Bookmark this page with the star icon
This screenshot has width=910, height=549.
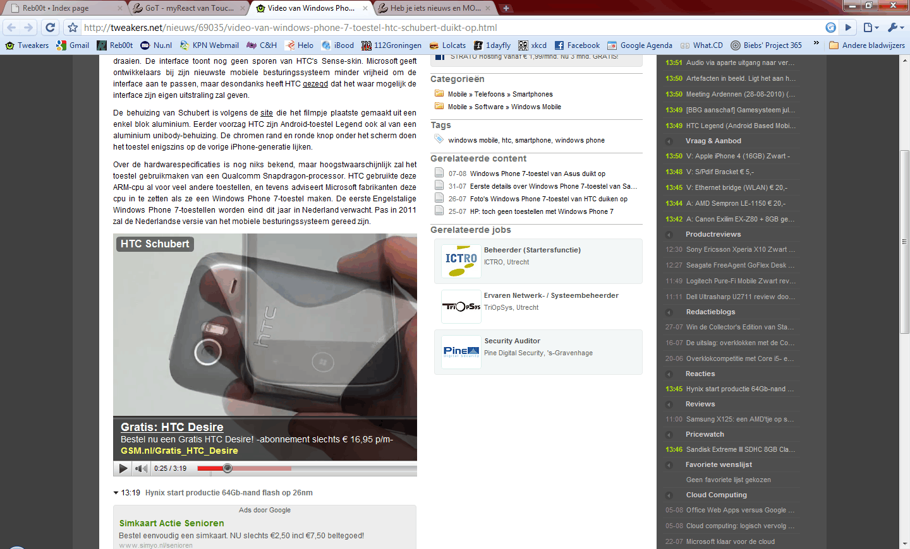point(73,28)
